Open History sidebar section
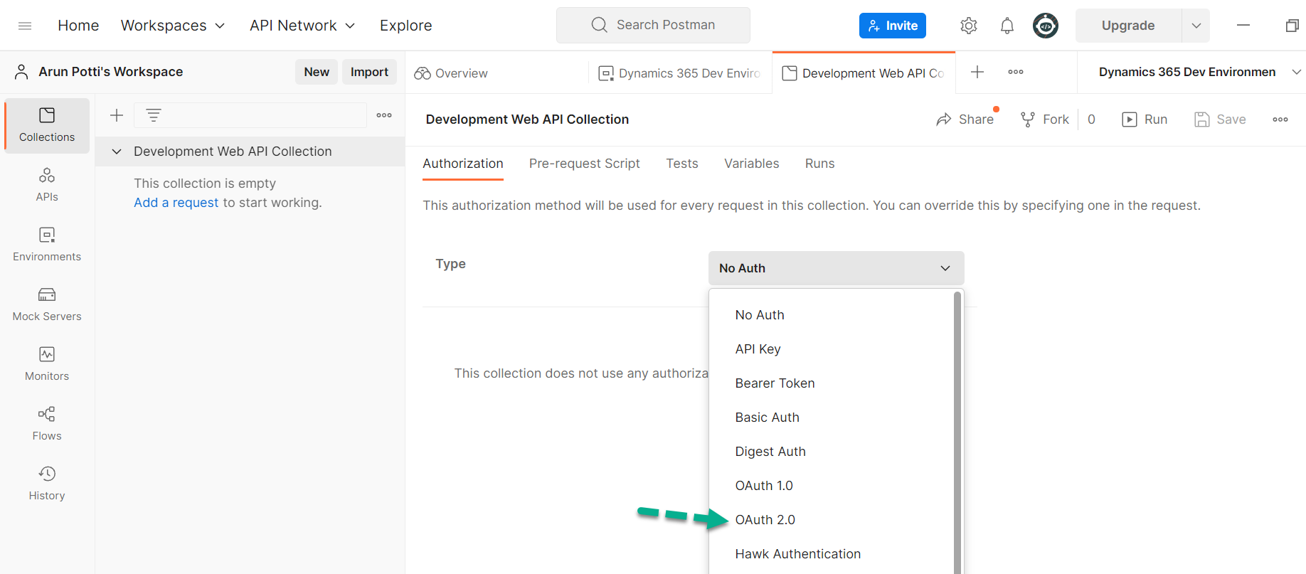This screenshot has height=574, width=1306. 47,483
